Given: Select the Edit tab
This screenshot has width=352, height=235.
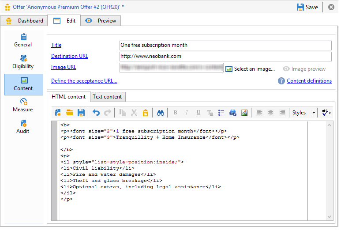Looking at the screenshot, I should (64, 21).
